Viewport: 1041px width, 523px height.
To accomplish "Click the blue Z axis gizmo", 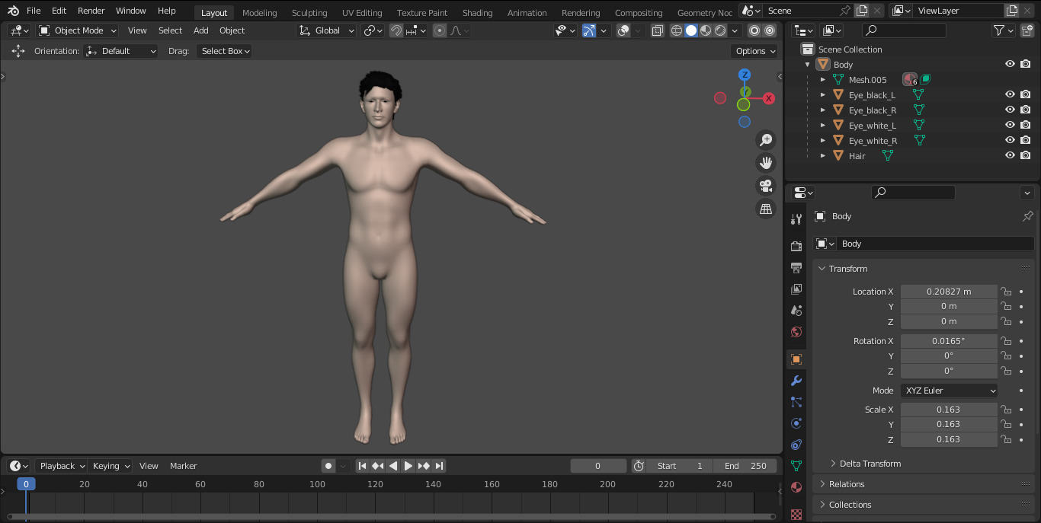I will pos(745,75).
